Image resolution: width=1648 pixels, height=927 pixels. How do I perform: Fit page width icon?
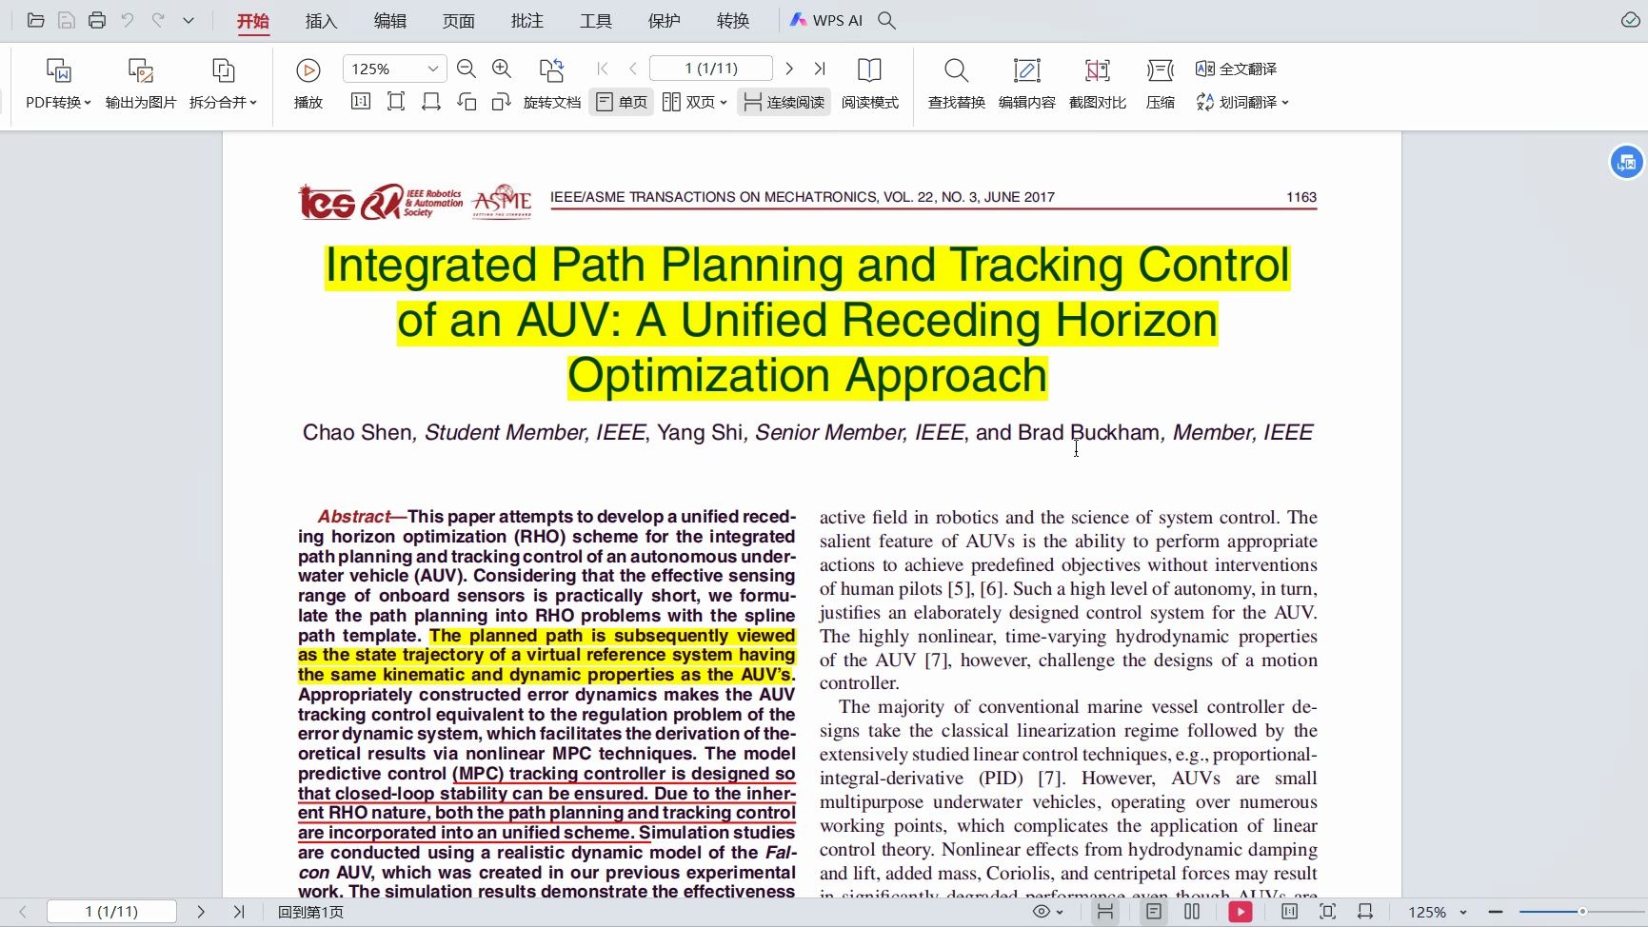(431, 101)
